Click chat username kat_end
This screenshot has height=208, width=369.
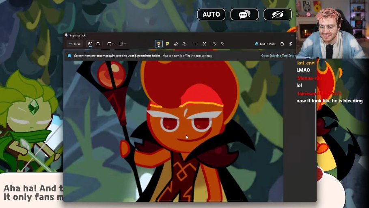[x=306, y=63]
